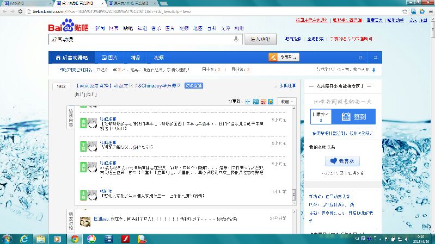This screenshot has width=435, height=244.
Task: Click 新闻 in Baidu top navigation
Action: point(100,28)
